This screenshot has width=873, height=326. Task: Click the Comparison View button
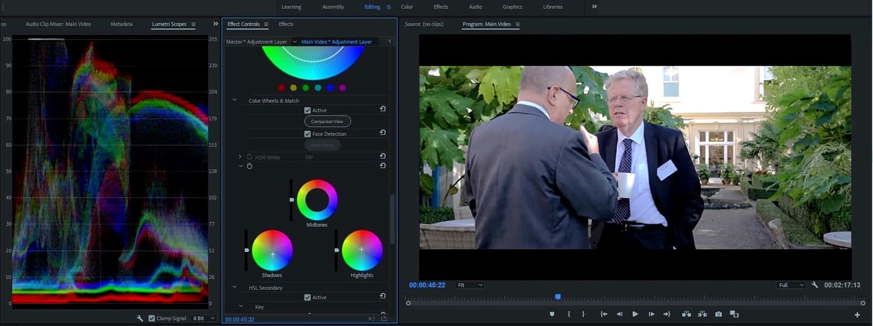tap(327, 121)
